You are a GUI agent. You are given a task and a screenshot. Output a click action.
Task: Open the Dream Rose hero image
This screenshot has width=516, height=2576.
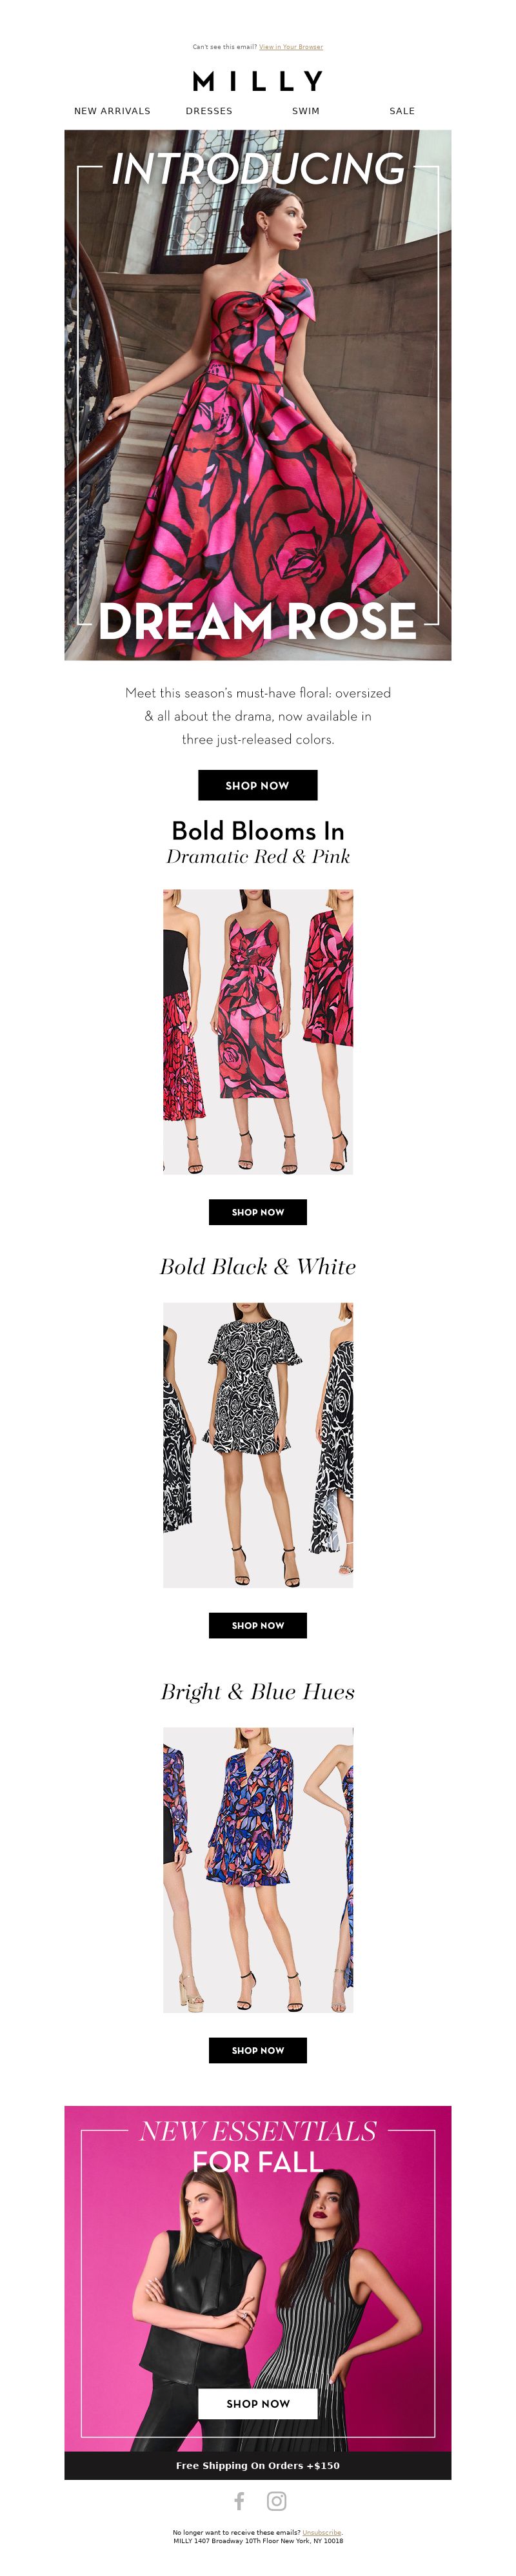coord(258,395)
